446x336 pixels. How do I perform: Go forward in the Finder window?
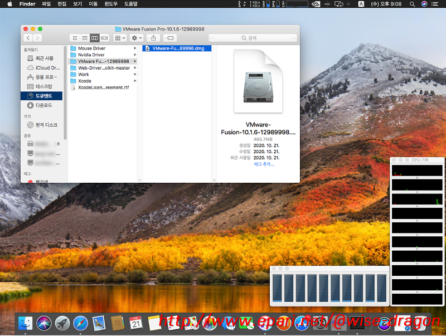(x=37, y=38)
